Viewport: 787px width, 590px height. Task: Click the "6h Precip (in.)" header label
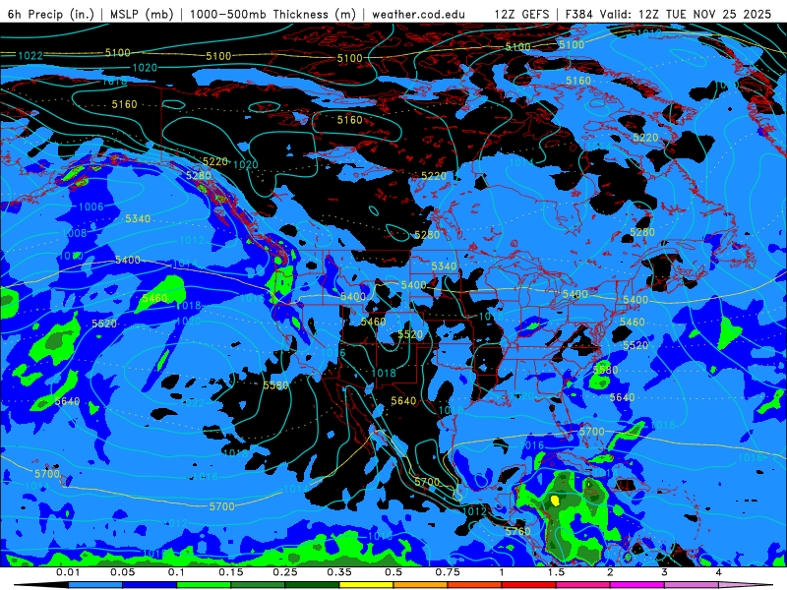(51, 14)
